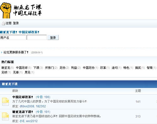Click the yellow fist logo
The image size is (157, 124).
click(6, 10)
